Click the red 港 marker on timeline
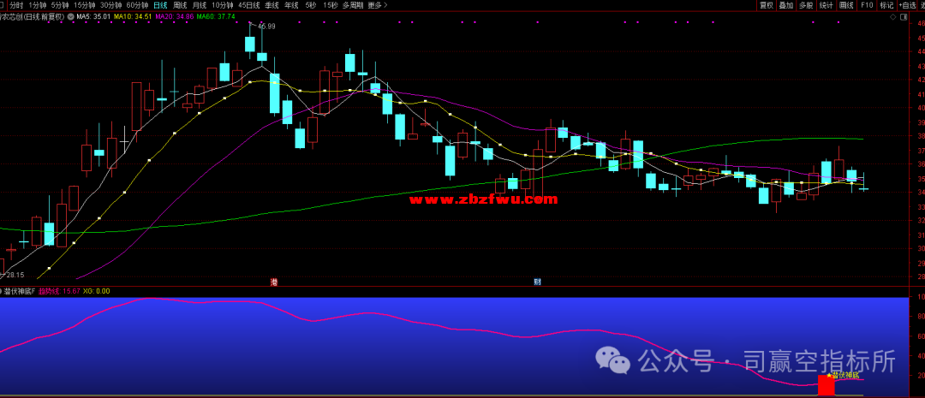 tap(274, 282)
